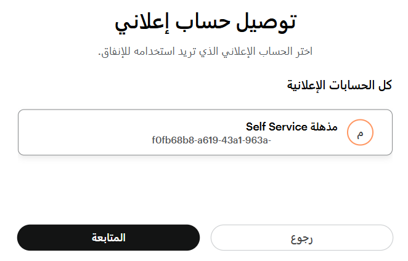Screen dimensions: 408x261
Task: Return to previous step via white رجوع button
Action: 302,238
